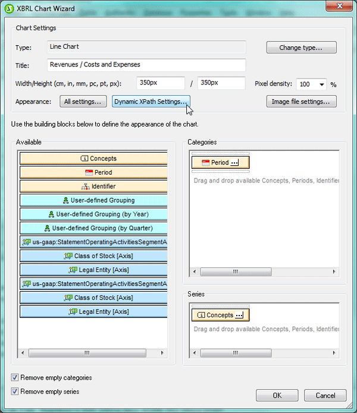Click the calendar icon on the Categories Period block
The height and width of the screenshot is (413, 357).
[205, 162]
